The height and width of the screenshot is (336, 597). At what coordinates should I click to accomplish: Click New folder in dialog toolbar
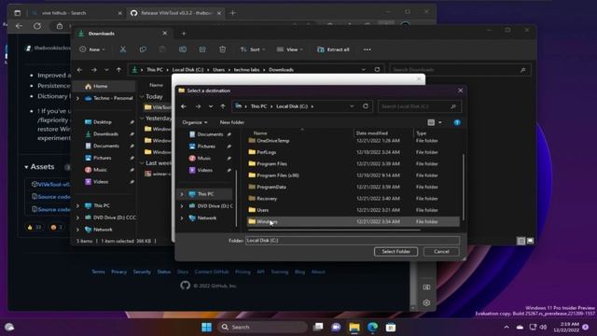pos(232,122)
